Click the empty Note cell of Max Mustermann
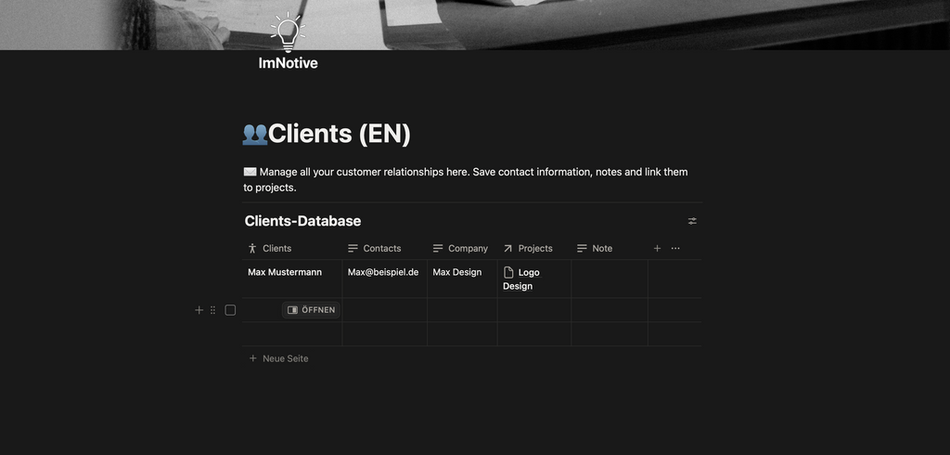Image resolution: width=950 pixels, height=455 pixels. click(x=610, y=279)
